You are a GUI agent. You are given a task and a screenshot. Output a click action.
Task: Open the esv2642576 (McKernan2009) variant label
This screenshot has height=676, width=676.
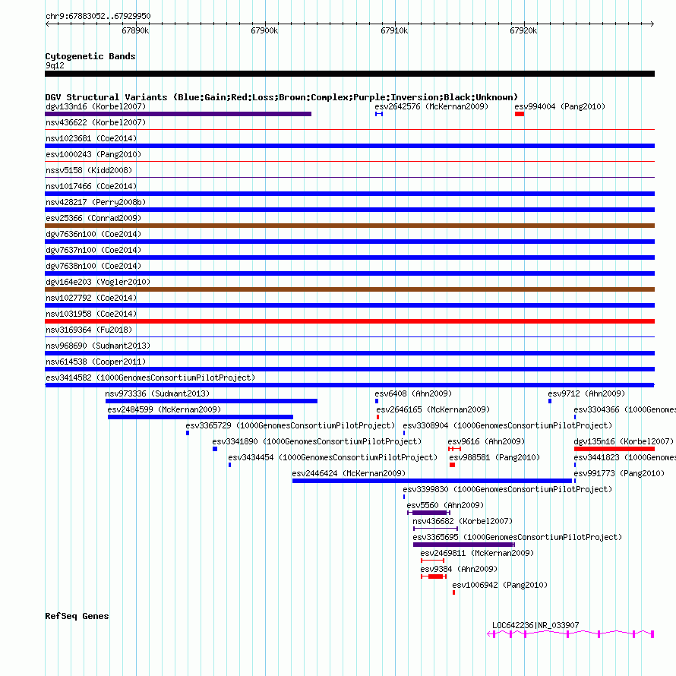(x=431, y=106)
